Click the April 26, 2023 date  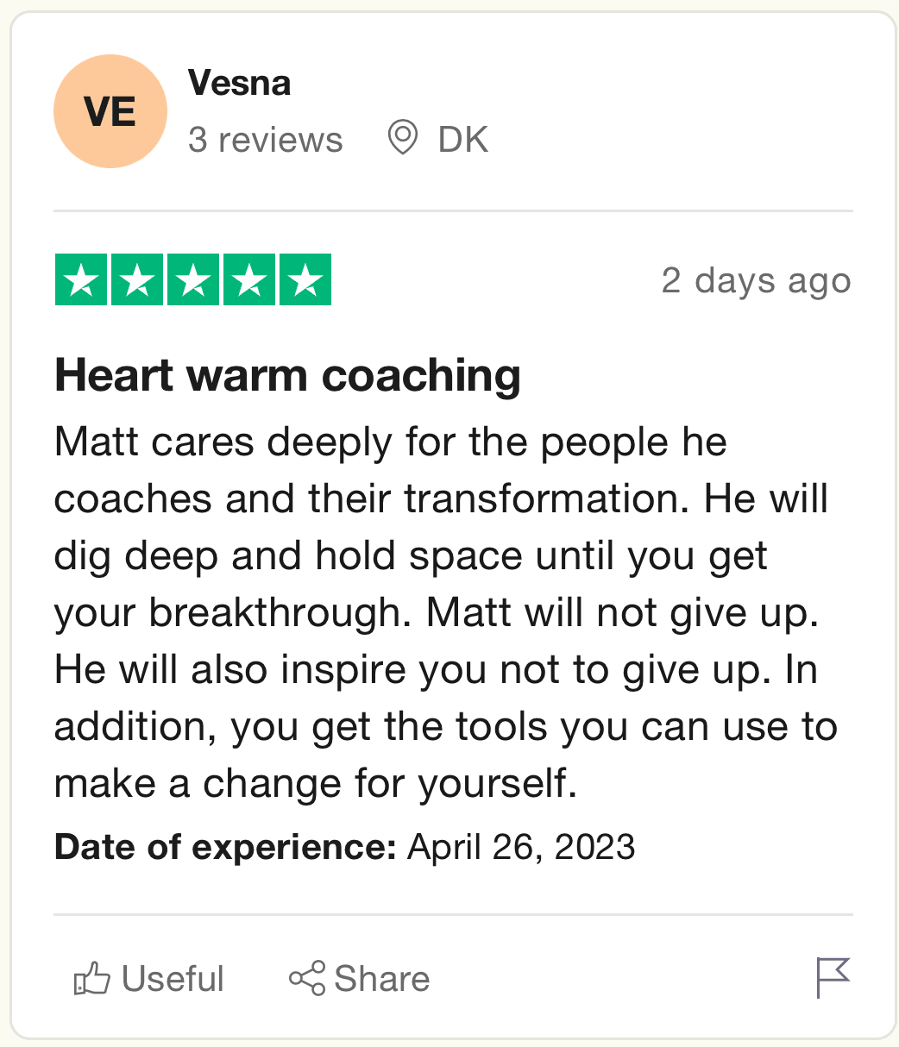click(x=522, y=847)
